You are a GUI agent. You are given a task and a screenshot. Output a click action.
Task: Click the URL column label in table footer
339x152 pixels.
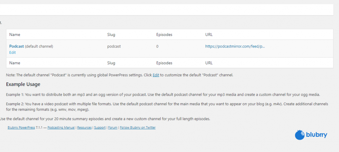pos(209,63)
